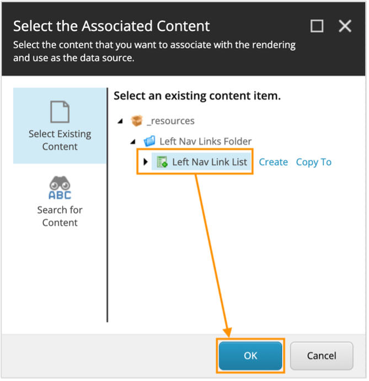Click the Select the Associated Content title
Viewport: 369px width, 381px height.
coord(111,25)
